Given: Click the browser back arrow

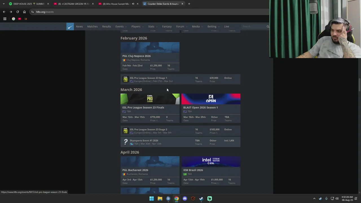Looking at the screenshot, I should click(x=4, y=12).
